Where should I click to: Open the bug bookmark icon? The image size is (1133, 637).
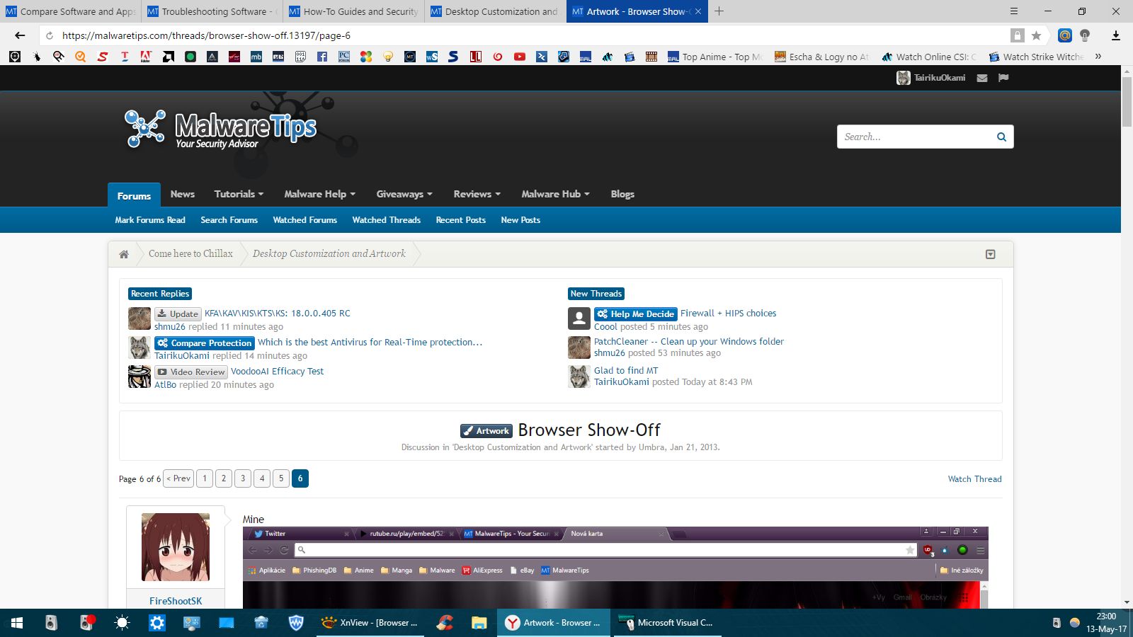click(37, 57)
